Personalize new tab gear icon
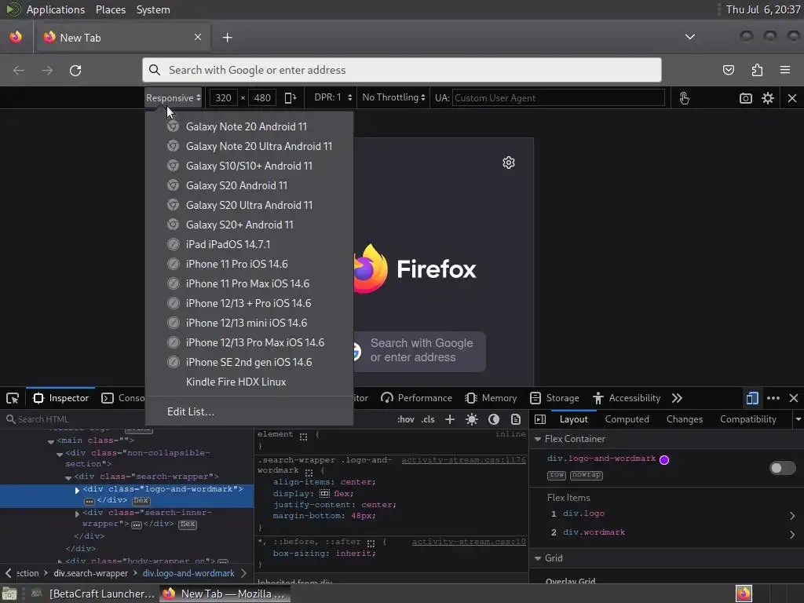This screenshot has width=804, height=603. pyautogui.click(x=509, y=163)
